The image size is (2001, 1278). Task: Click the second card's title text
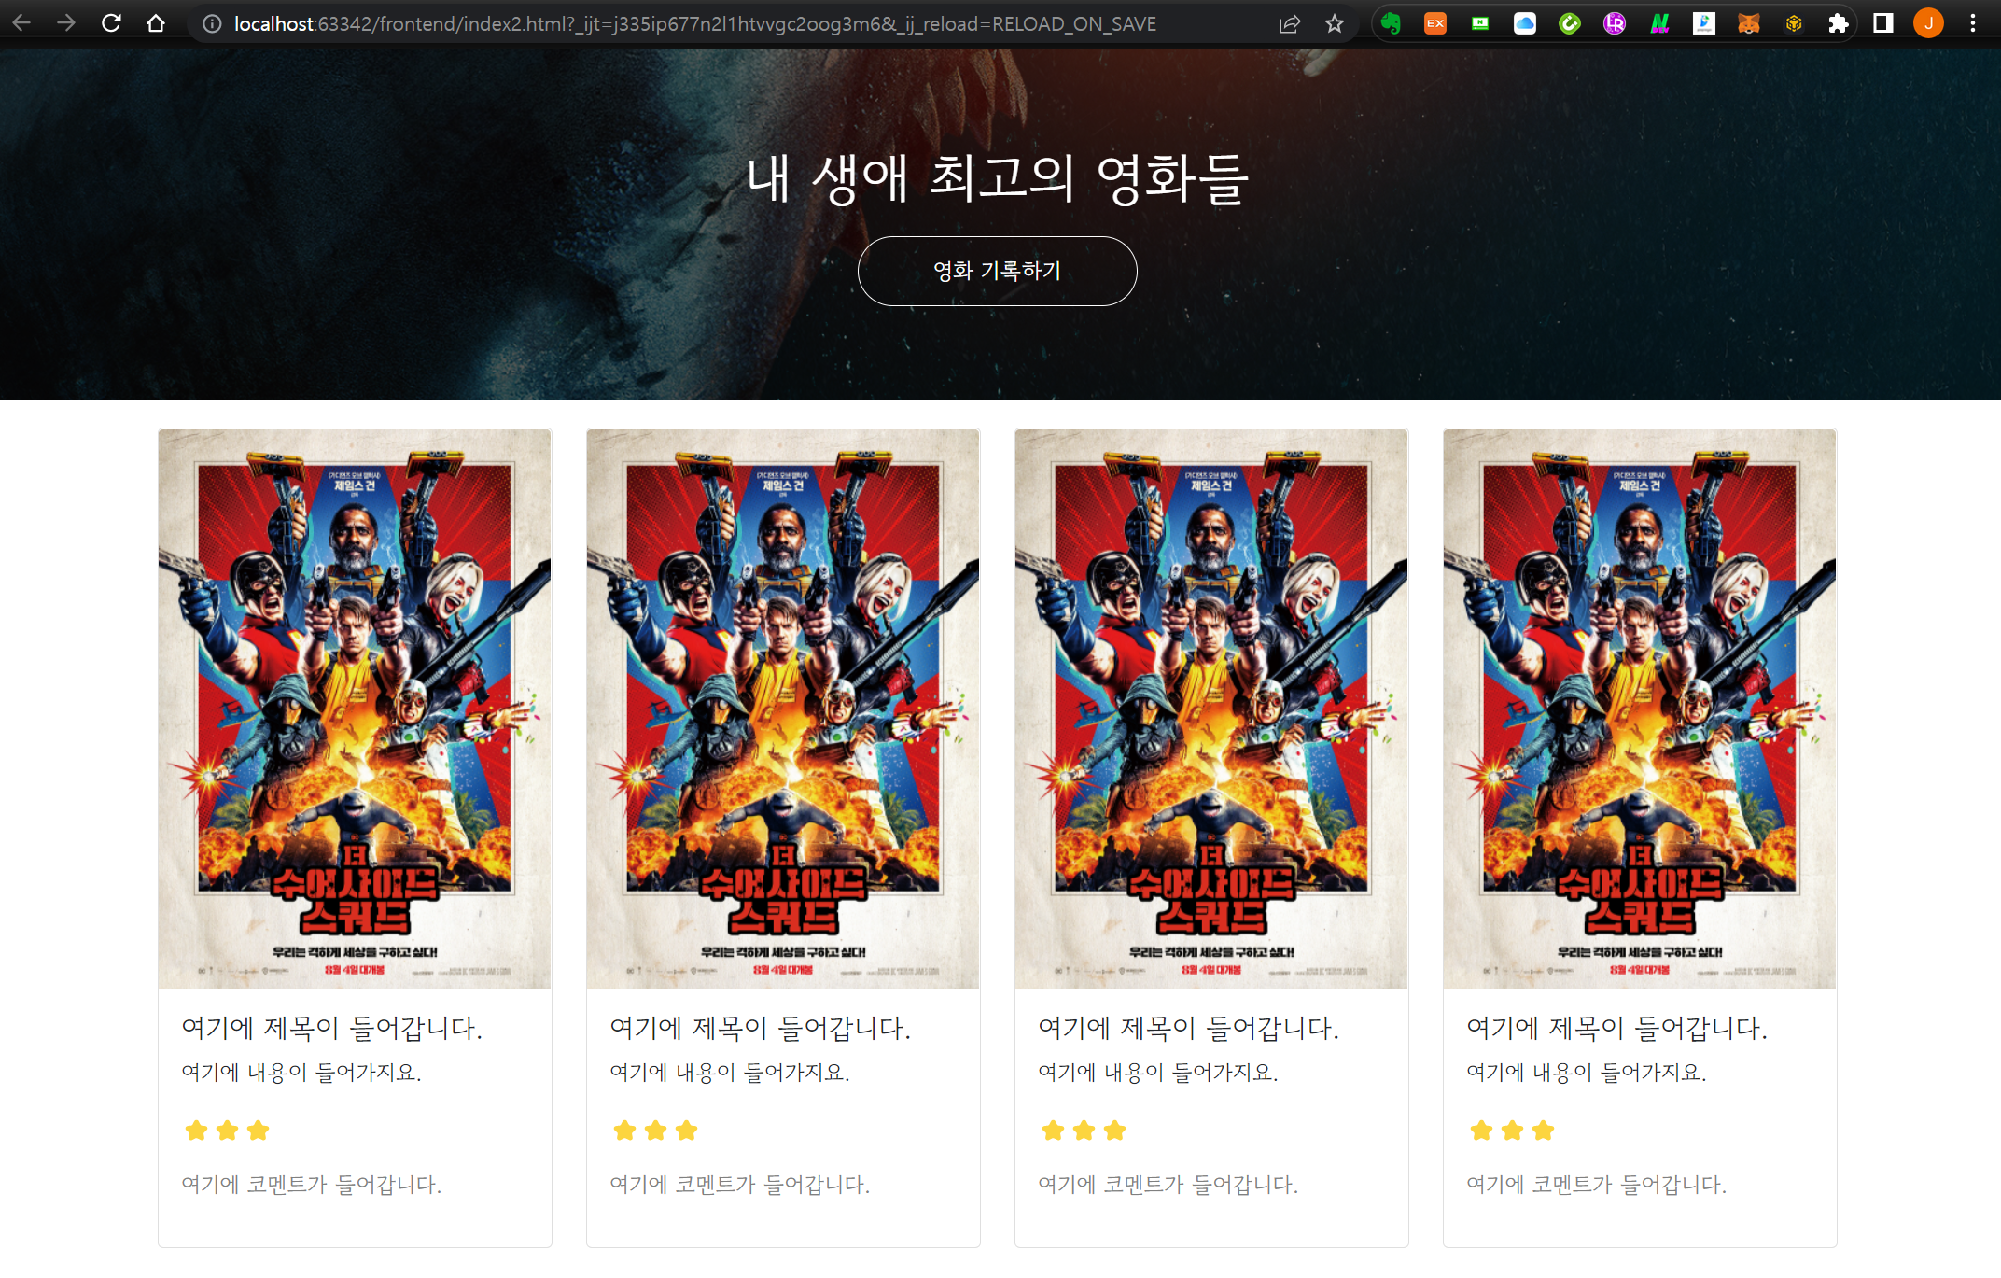[760, 1028]
